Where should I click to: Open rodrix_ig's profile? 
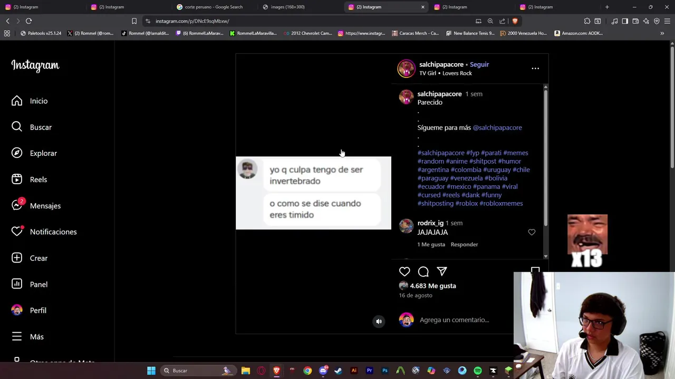tap(430, 223)
